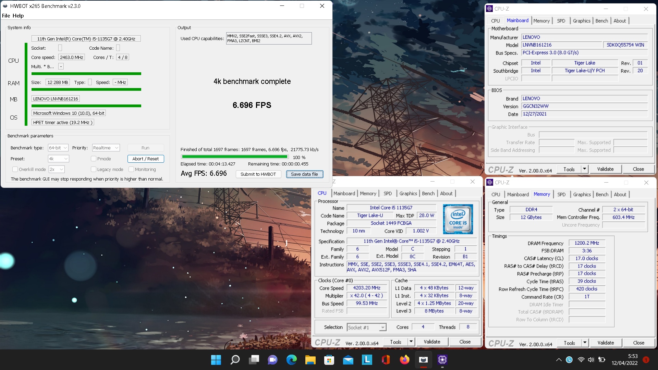Open Preset 4k dropdown

point(58,159)
